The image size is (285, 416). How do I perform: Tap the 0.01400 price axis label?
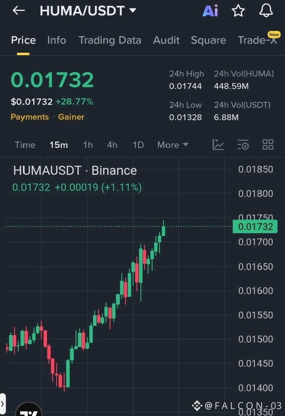[x=256, y=388]
